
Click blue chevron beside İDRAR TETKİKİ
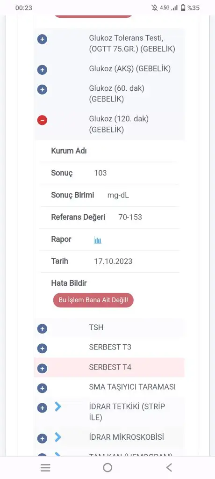pyautogui.click(x=58, y=406)
